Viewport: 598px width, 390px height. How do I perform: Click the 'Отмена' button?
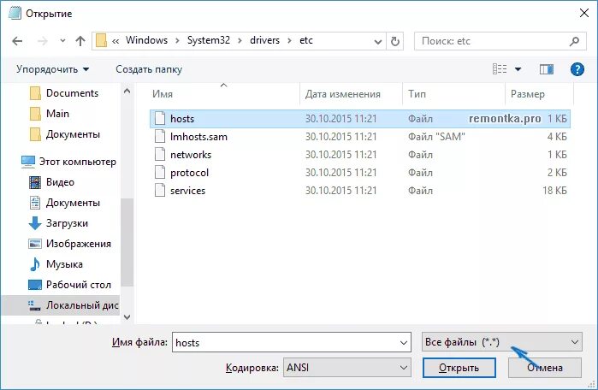pos(545,368)
